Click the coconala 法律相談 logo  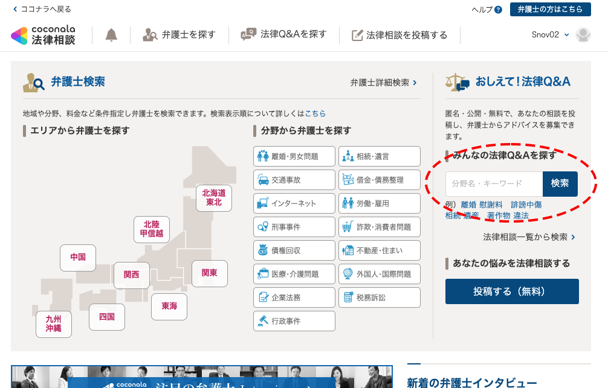[43, 35]
